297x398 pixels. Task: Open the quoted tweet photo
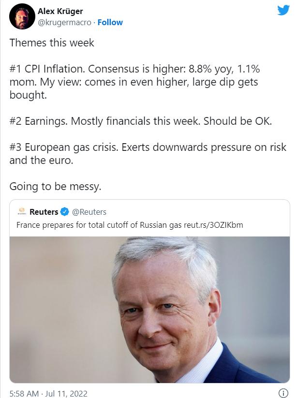[149, 310]
